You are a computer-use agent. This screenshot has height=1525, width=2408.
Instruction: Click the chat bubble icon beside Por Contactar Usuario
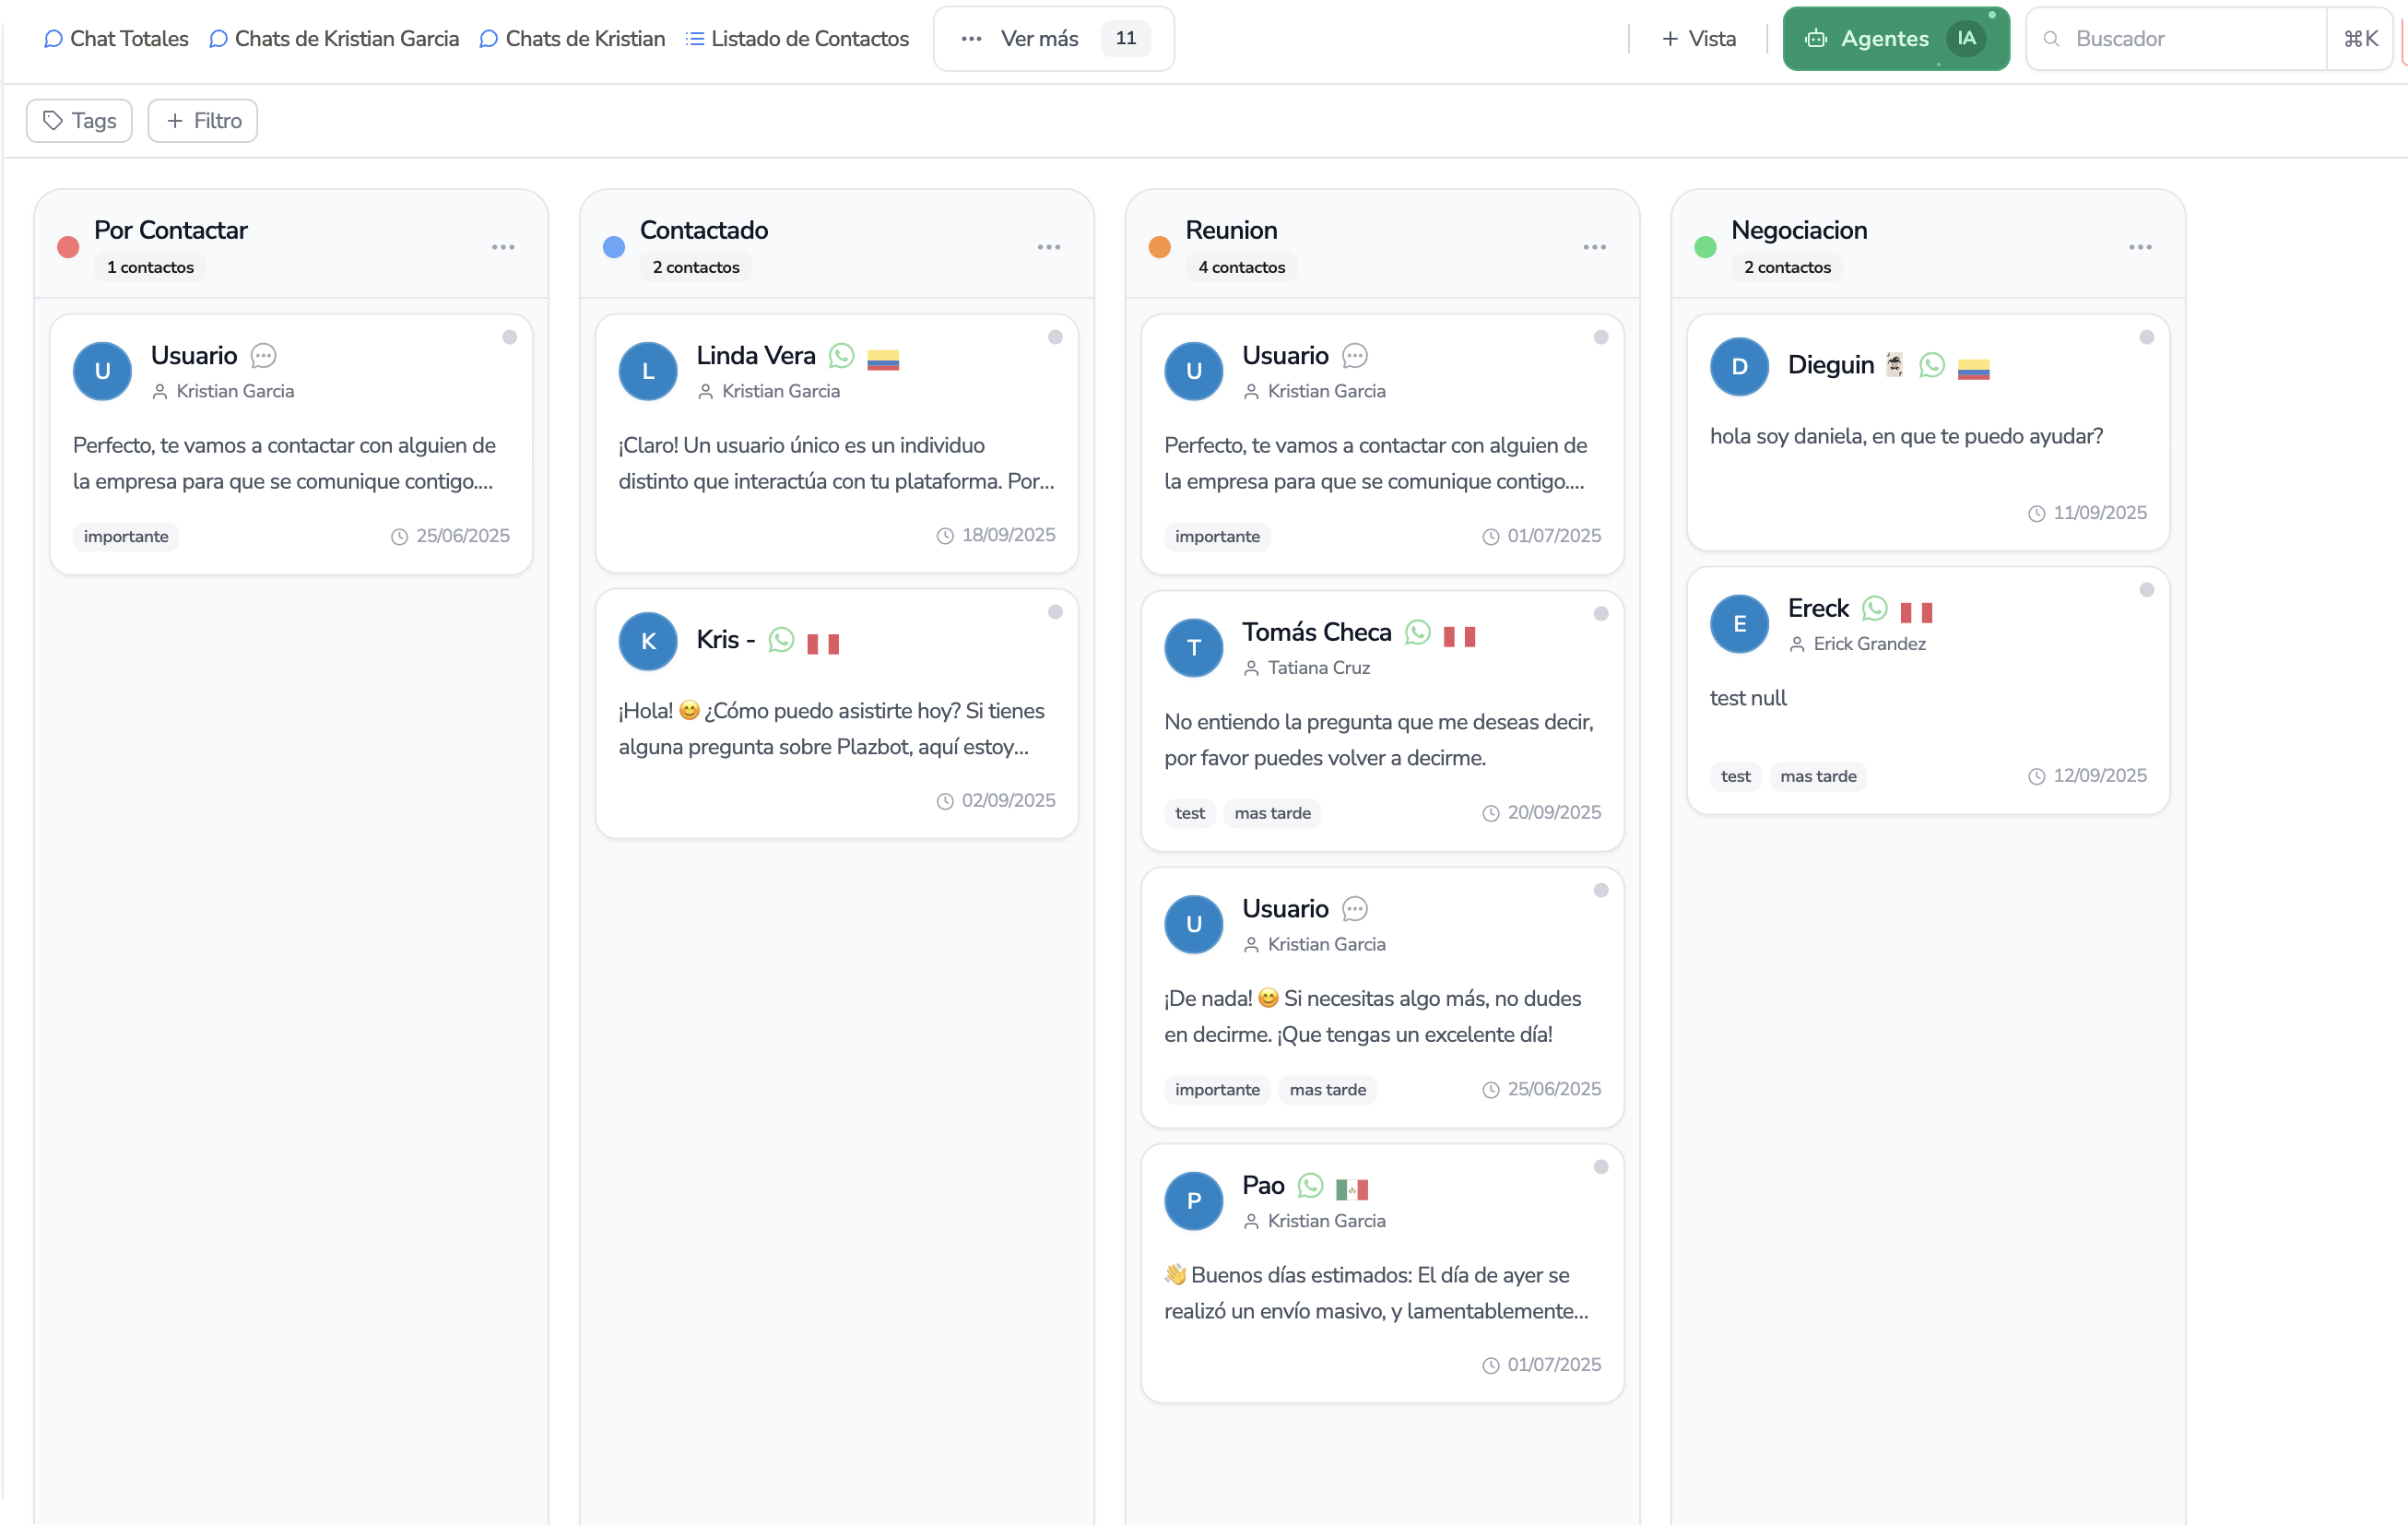[263, 356]
